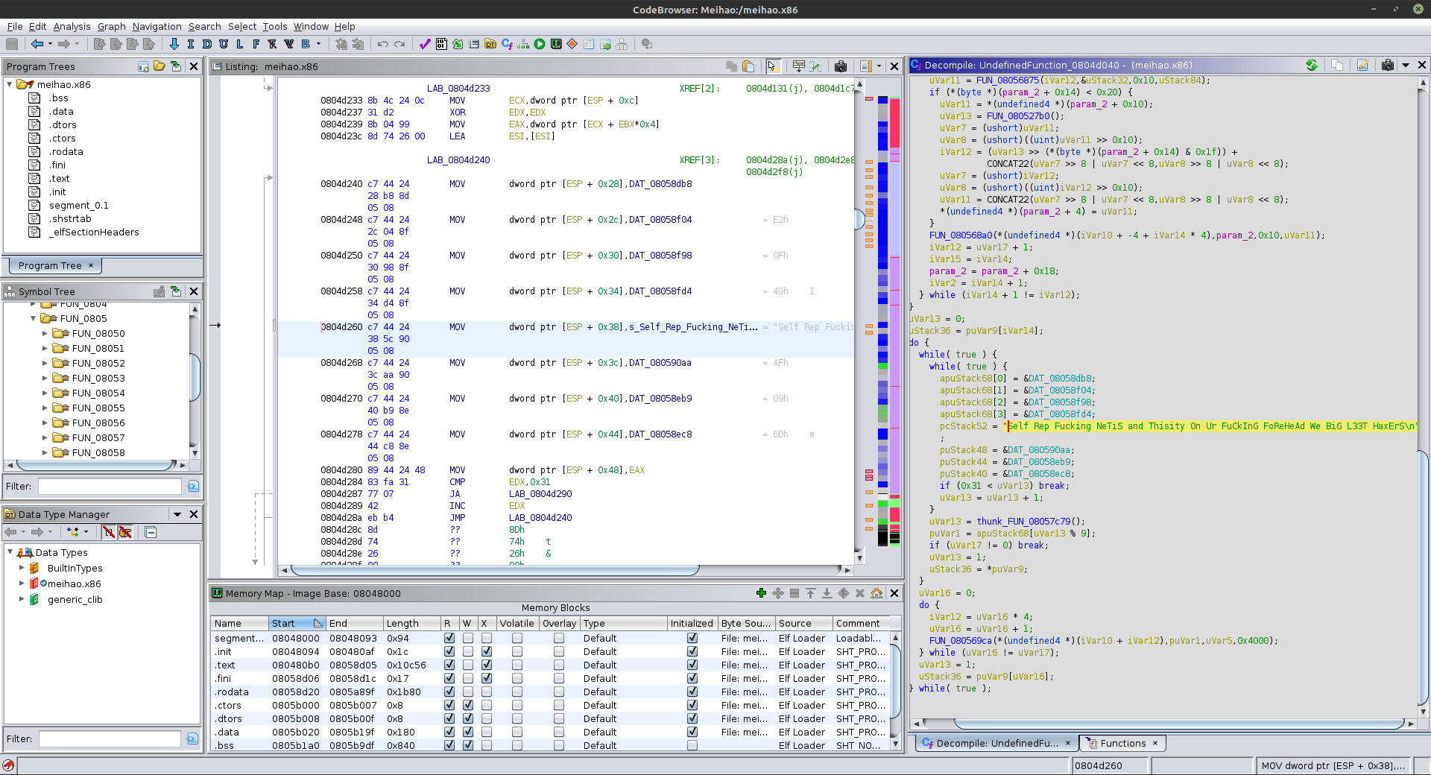Toggle the Write checkbox for .text block
Screen dimensions: 1431x775
tap(468, 665)
